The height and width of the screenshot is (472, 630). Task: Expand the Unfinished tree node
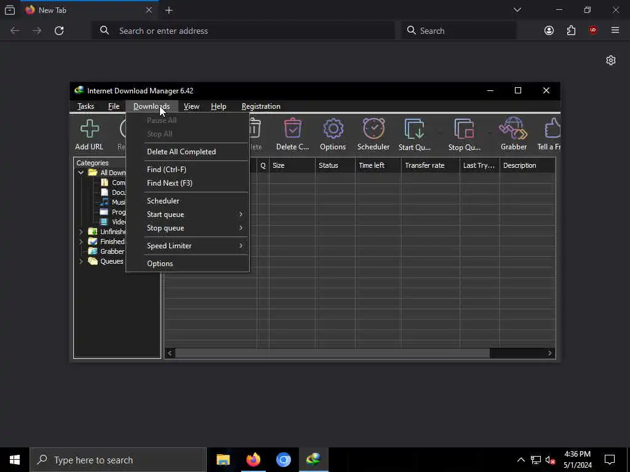81,232
